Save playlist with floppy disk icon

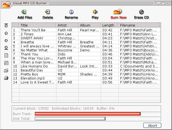click(x=6, y=63)
